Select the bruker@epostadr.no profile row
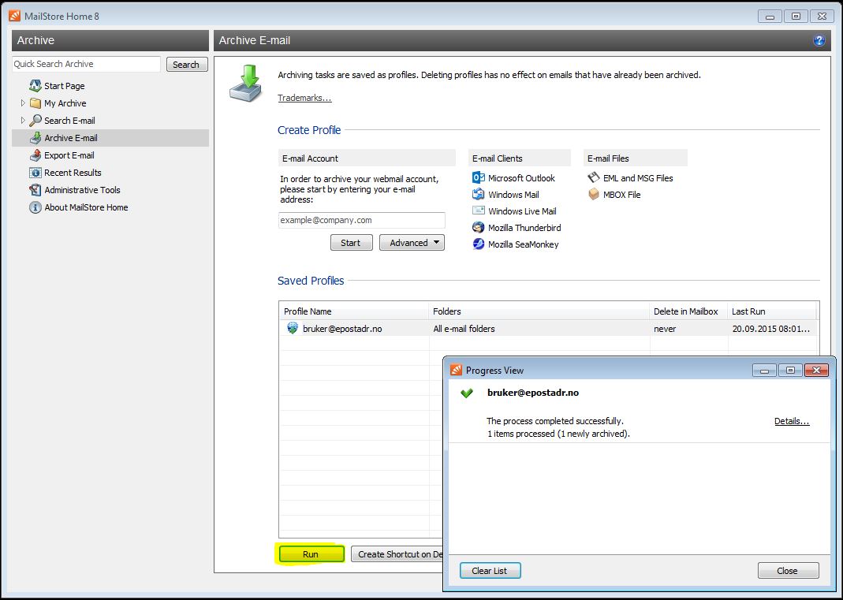 pos(548,329)
